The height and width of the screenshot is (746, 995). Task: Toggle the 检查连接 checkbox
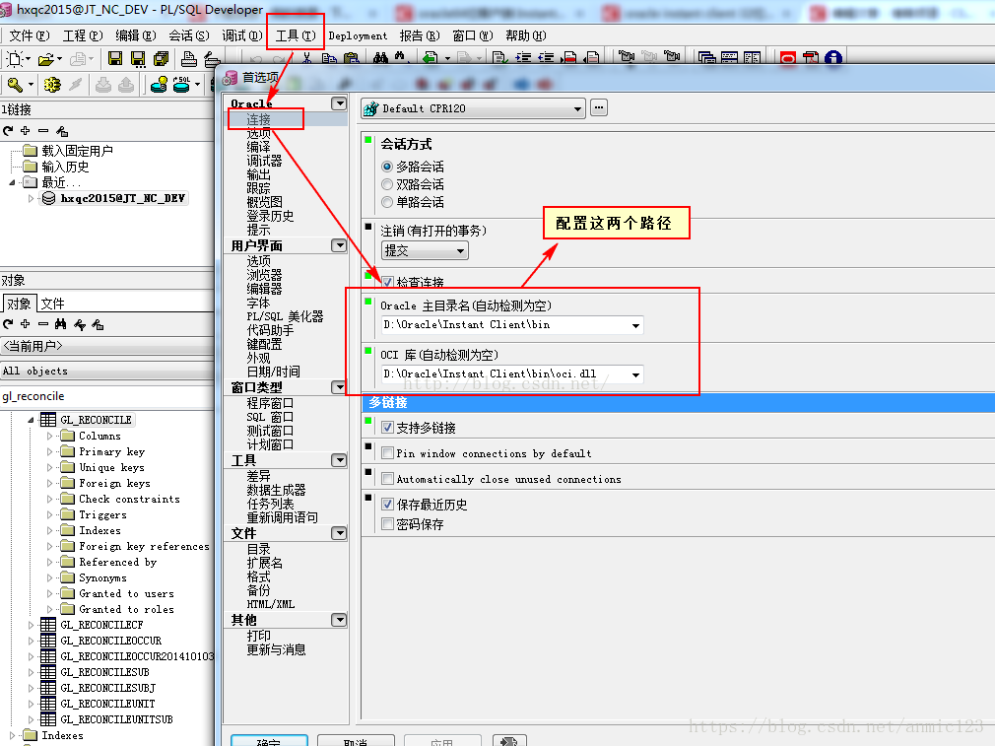[387, 282]
